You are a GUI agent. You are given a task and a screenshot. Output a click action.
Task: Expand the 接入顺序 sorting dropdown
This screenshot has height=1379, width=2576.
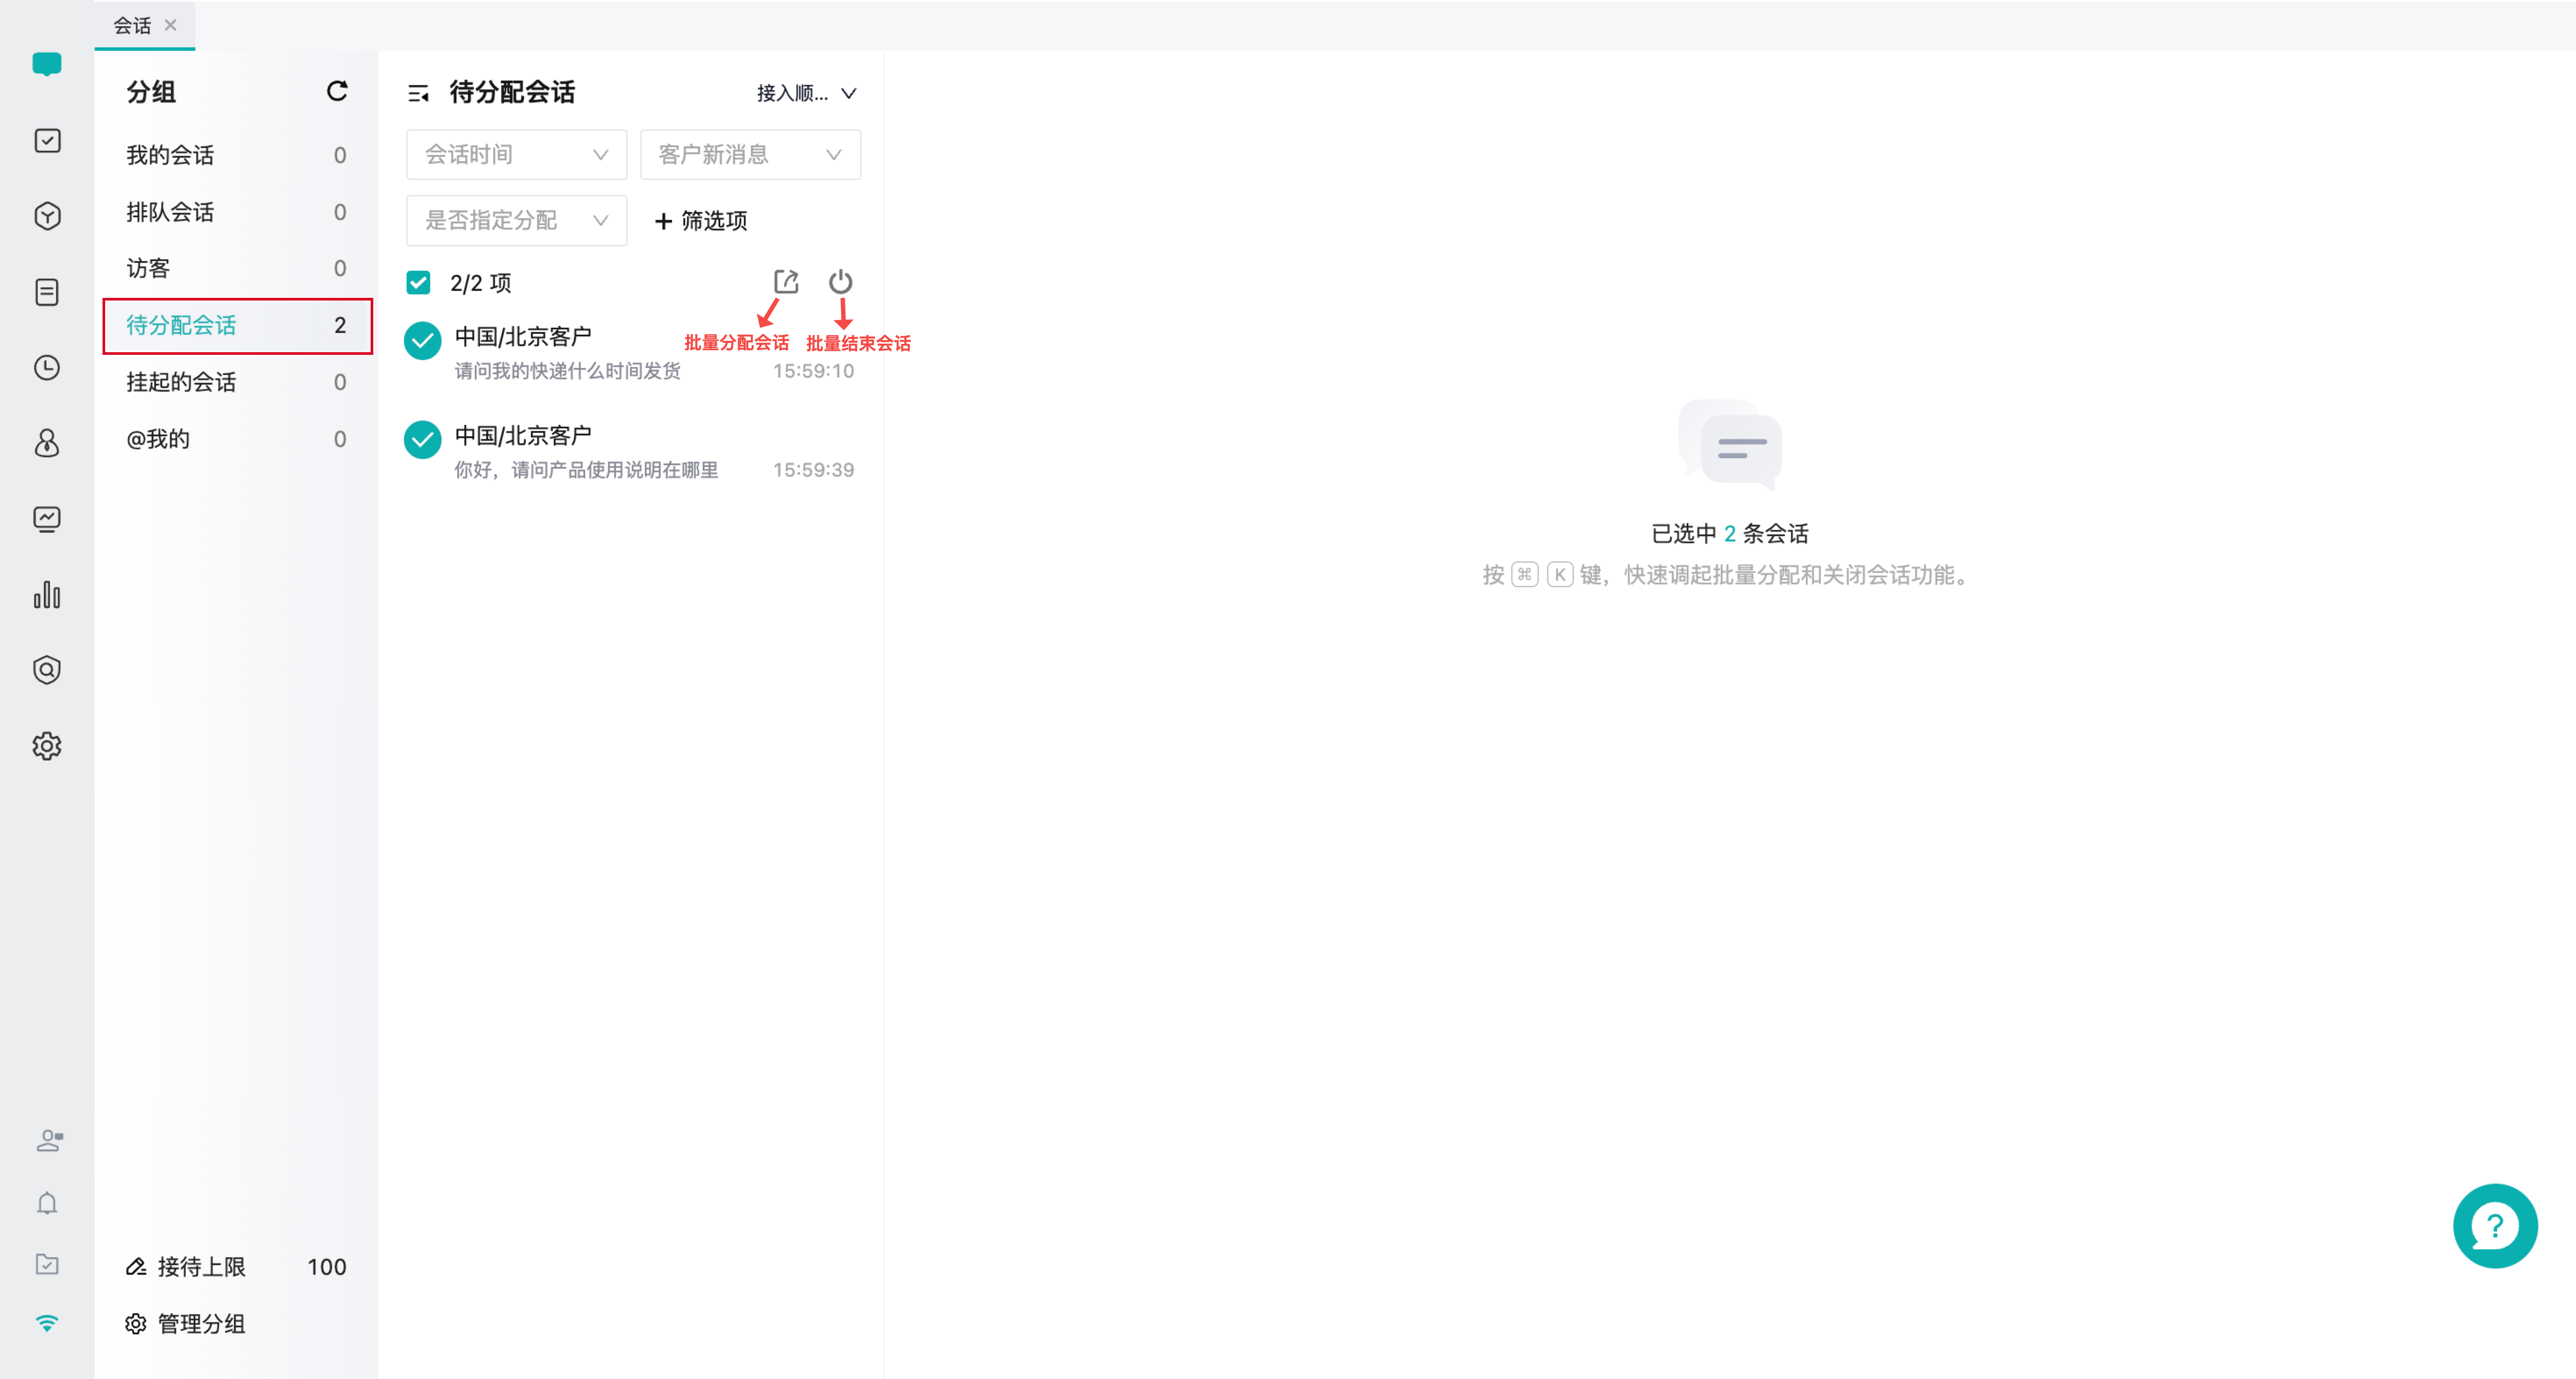click(x=806, y=93)
